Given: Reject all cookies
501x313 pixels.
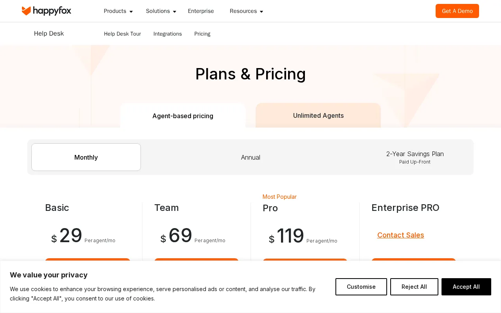Looking at the screenshot, I should [414, 287].
